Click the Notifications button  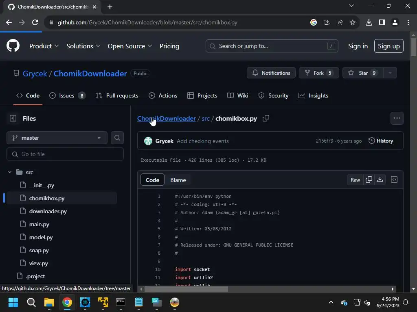point(271,73)
